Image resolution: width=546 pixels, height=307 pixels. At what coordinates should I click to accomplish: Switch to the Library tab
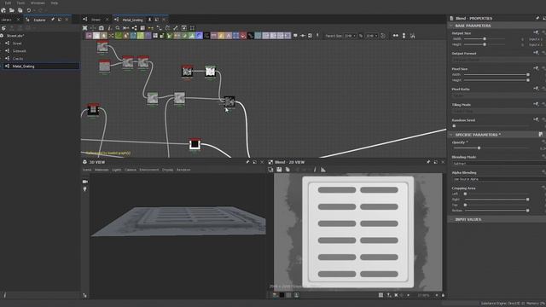[6, 20]
